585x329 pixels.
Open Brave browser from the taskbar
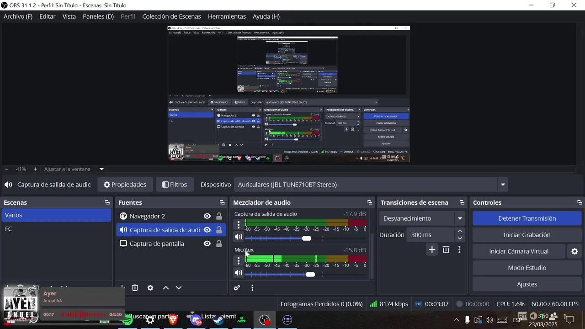click(x=173, y=320)
